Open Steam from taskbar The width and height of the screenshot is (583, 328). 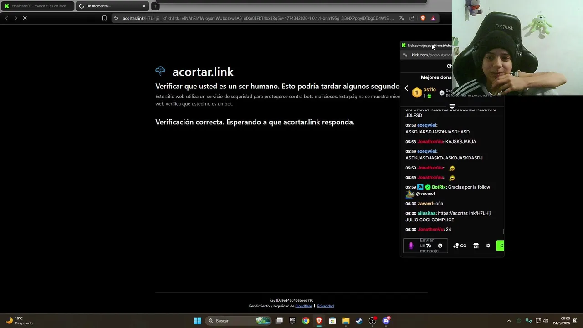click(359, 321)
